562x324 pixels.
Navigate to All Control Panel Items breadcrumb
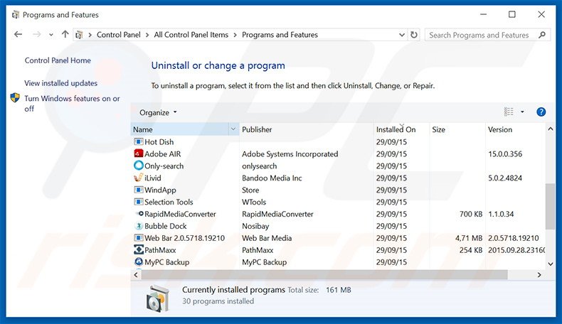191,35
